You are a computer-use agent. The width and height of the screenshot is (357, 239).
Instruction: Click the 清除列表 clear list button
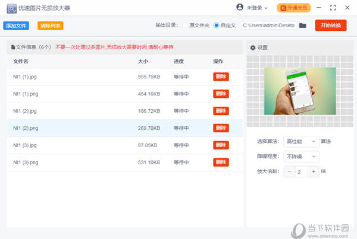[x=51, y=26]
